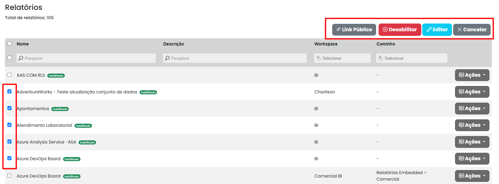Open Ações dropdown for AAS COM RLS
The width and height of the screenshot is (499, 184).
coord(472,75)
